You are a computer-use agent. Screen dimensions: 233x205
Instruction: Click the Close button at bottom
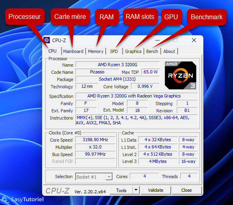[x=186, y=190]
